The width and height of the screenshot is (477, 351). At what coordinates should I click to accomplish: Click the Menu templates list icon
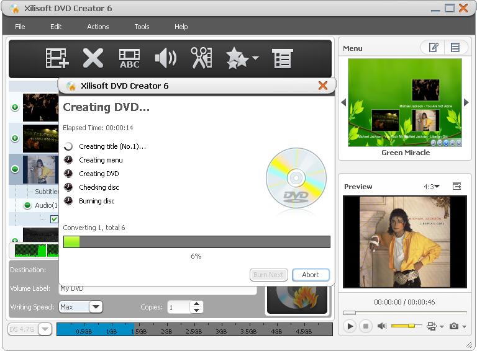click(455, 48)
